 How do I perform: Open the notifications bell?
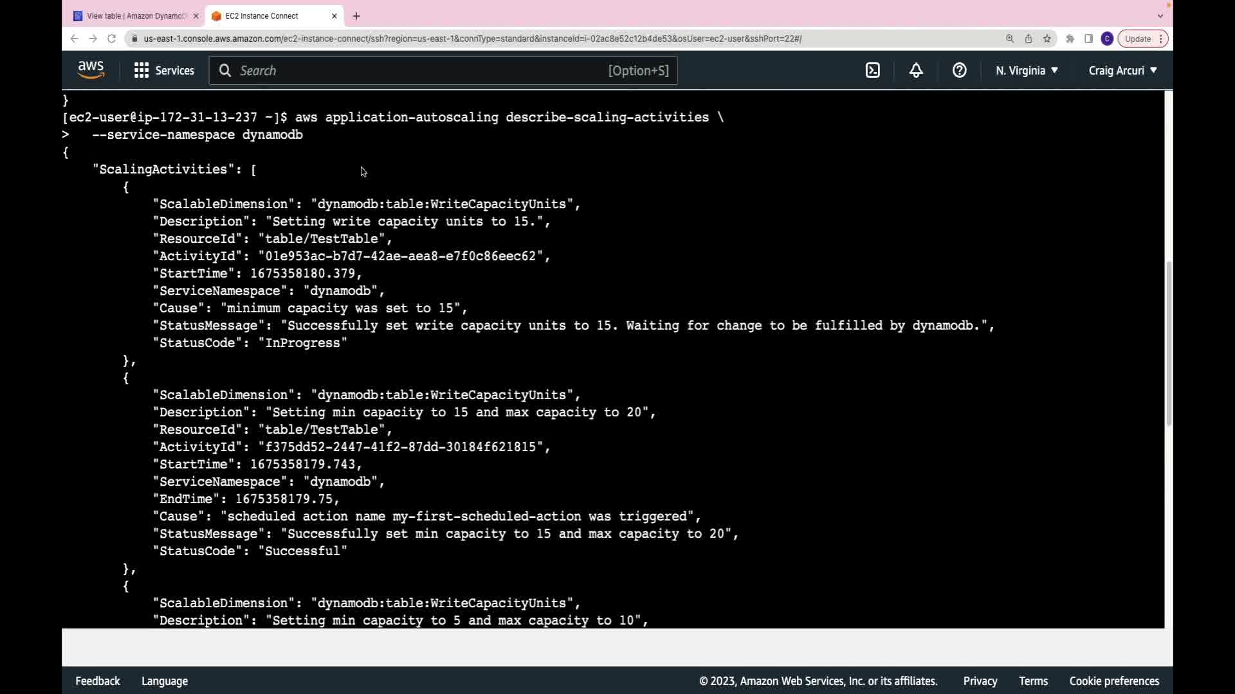916,71
